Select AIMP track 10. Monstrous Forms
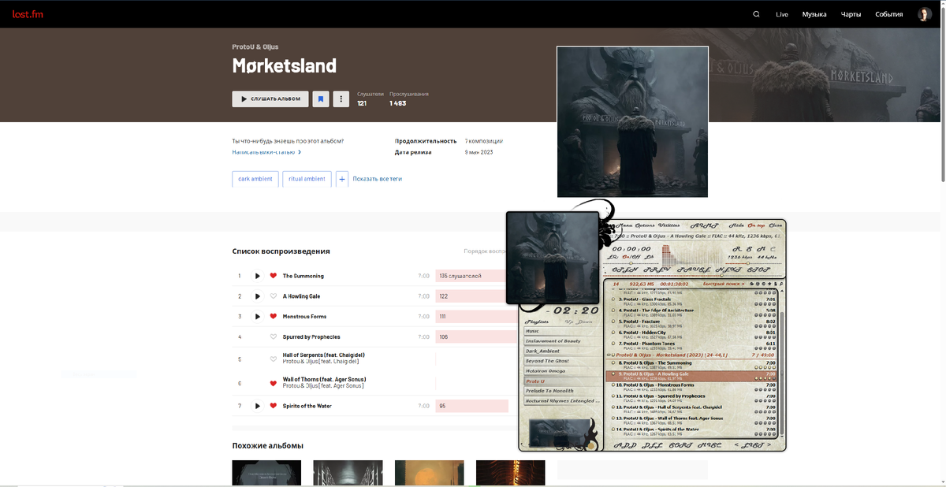The image size is (946, 487). [x=691, y=387]
